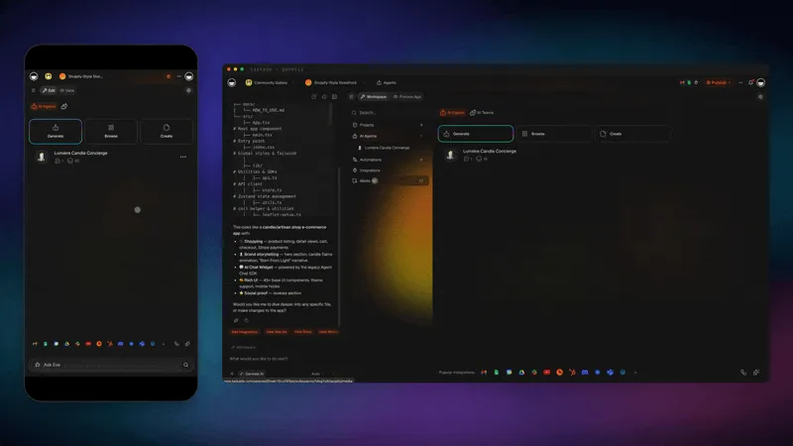The image size is (793, 446).
Task: Open Genesis AI model selector
Action: click(252, 374)
